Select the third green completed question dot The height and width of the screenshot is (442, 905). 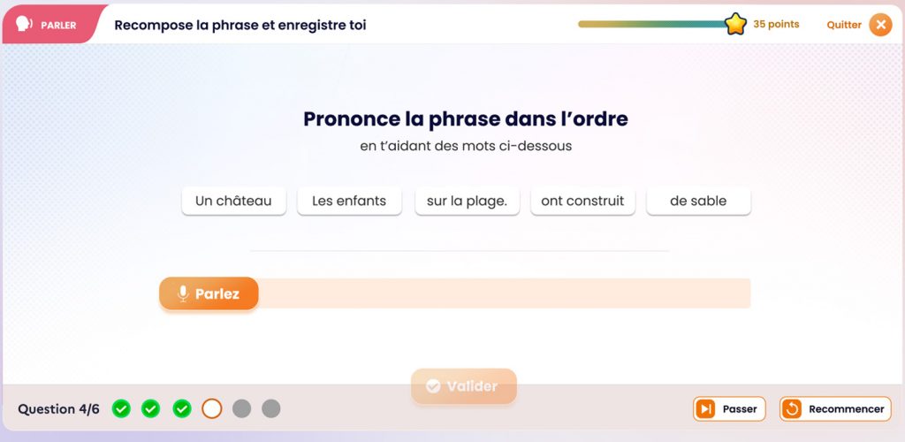[182, 408]
